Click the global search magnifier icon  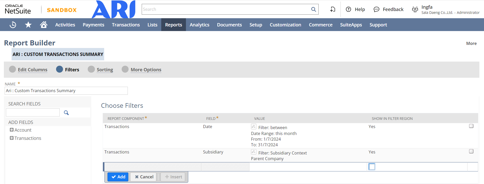point(313,9)
